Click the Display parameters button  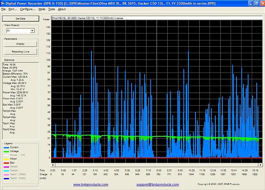tap(20, 43)
